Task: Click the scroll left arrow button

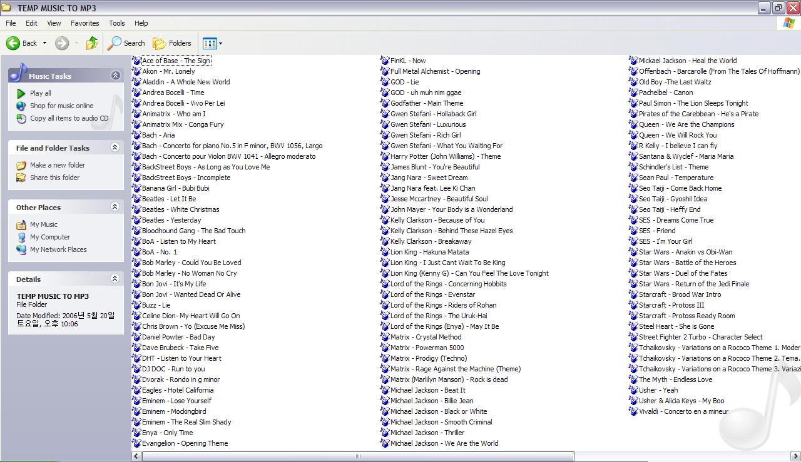Action: tap(136, 456)
